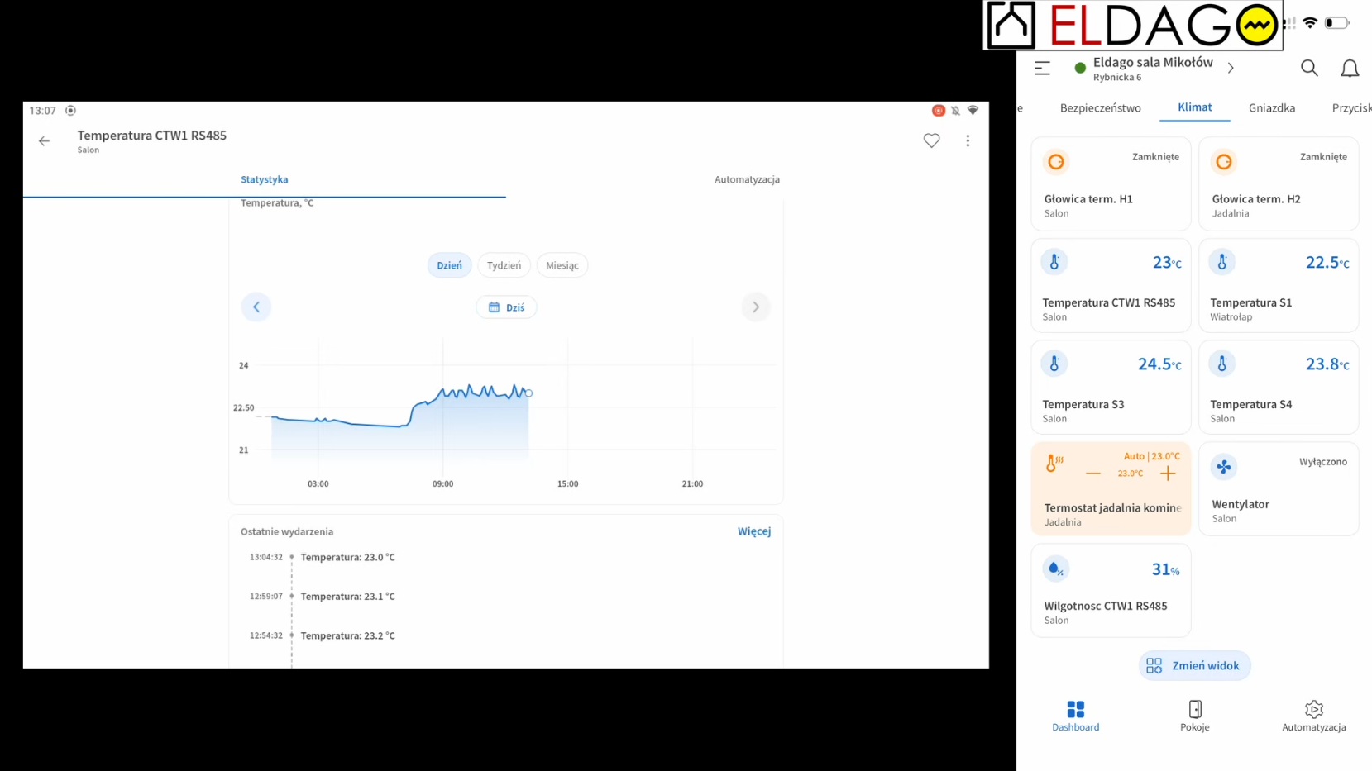Mark the sensor as favorite with heart icon
The width and height of the screenshot is (1372, 771).
[931, 141]
